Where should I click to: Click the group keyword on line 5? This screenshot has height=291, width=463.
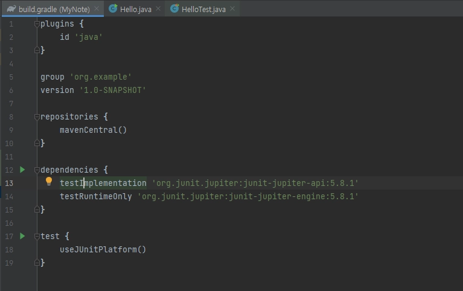(x=53, y=77)
